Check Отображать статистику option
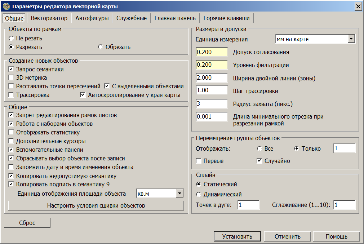Image resolution: width=364 pixels, height=244 pixels. (x=11, y=133)
